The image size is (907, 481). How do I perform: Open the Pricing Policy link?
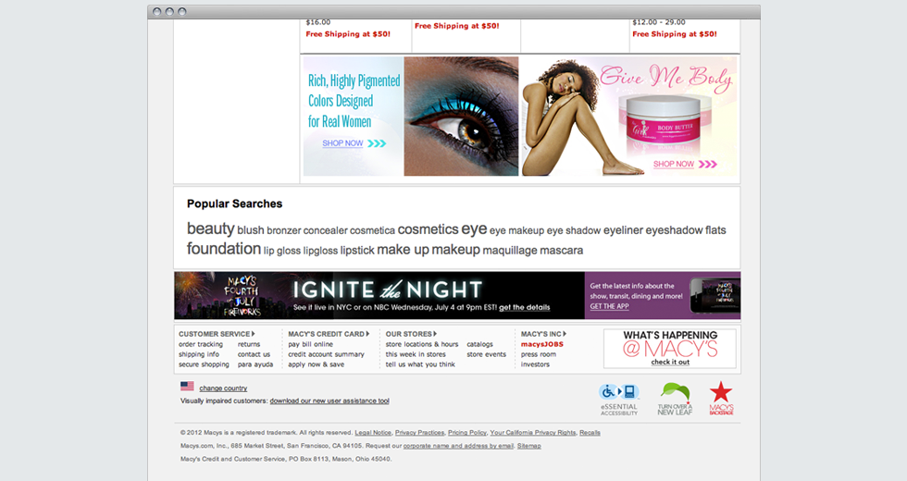point(467,433)
